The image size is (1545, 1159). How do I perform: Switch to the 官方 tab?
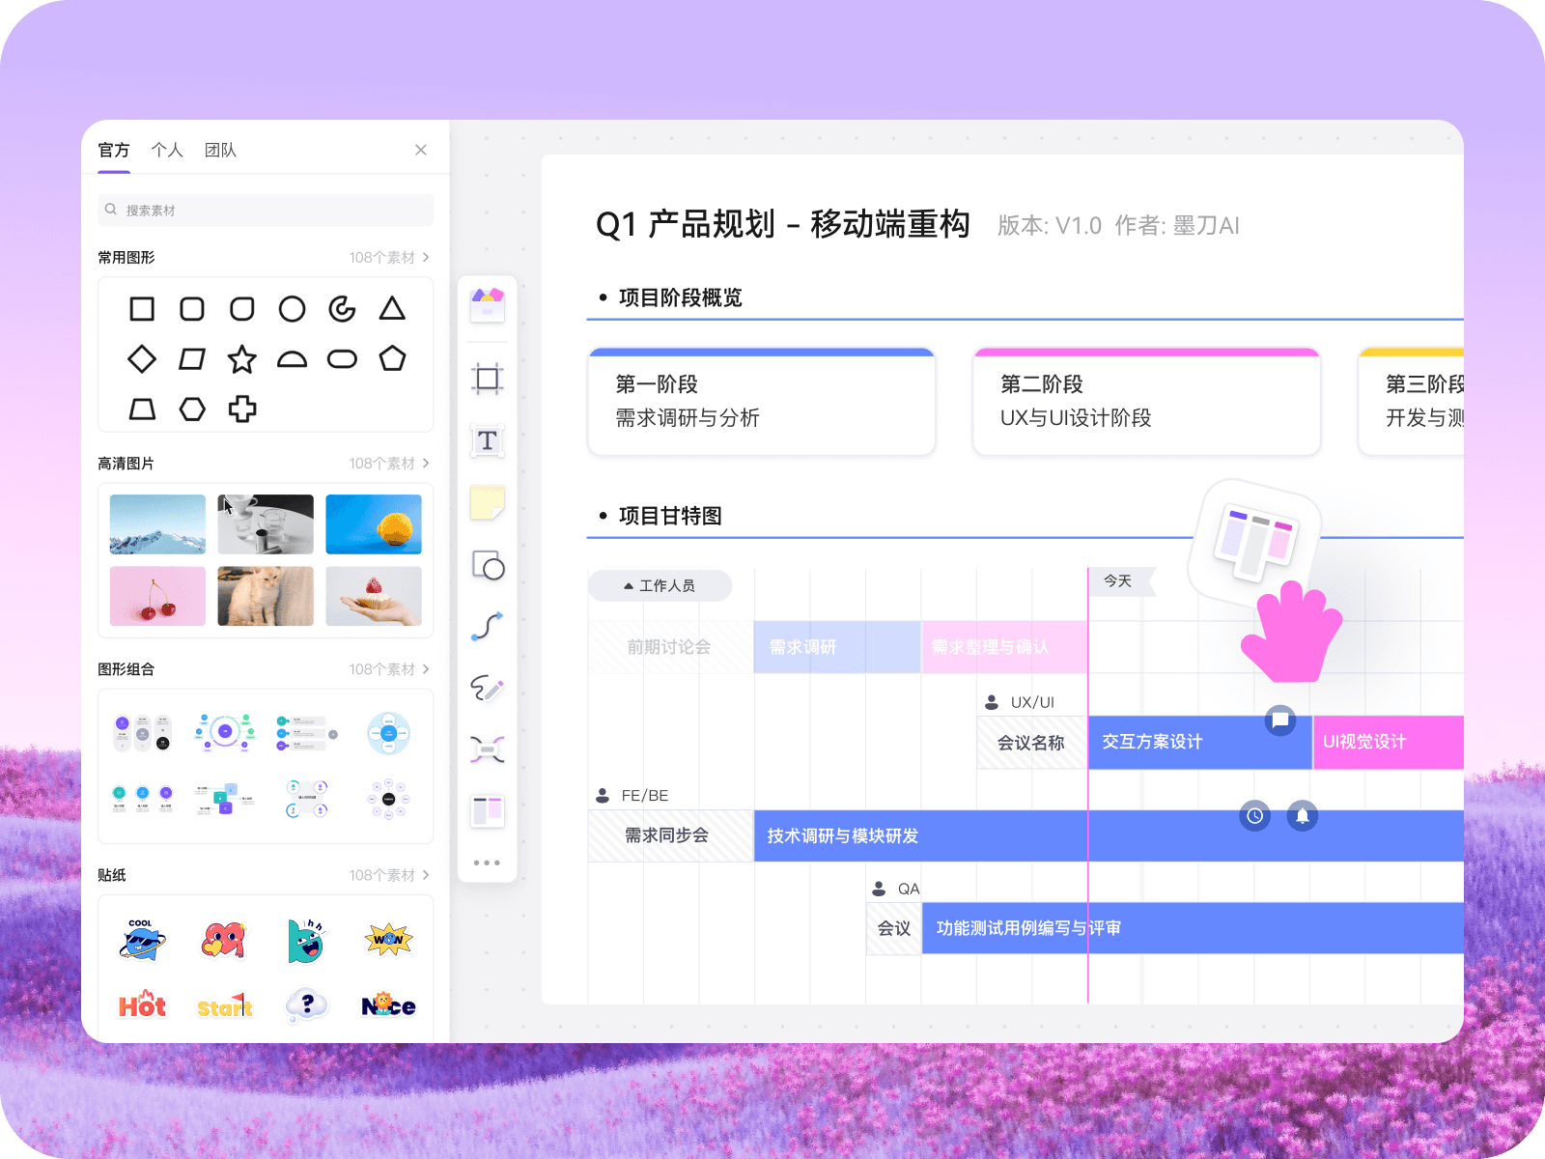click(x=114, y=150)
